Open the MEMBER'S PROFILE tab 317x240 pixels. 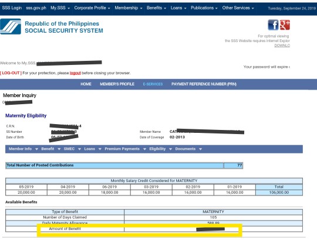tap(117, 84)
